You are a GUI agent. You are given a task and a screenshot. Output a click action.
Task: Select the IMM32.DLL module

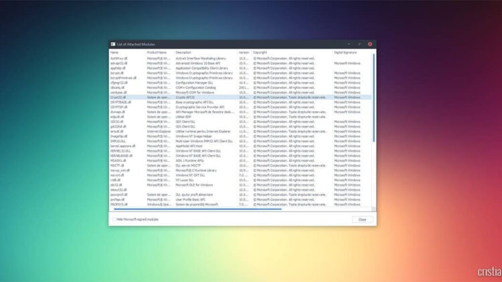tap(118, 141)
